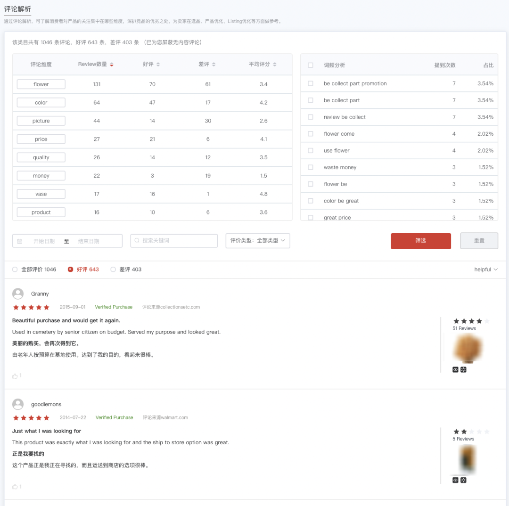Click the red 筛选 filter button

[420, 241]
